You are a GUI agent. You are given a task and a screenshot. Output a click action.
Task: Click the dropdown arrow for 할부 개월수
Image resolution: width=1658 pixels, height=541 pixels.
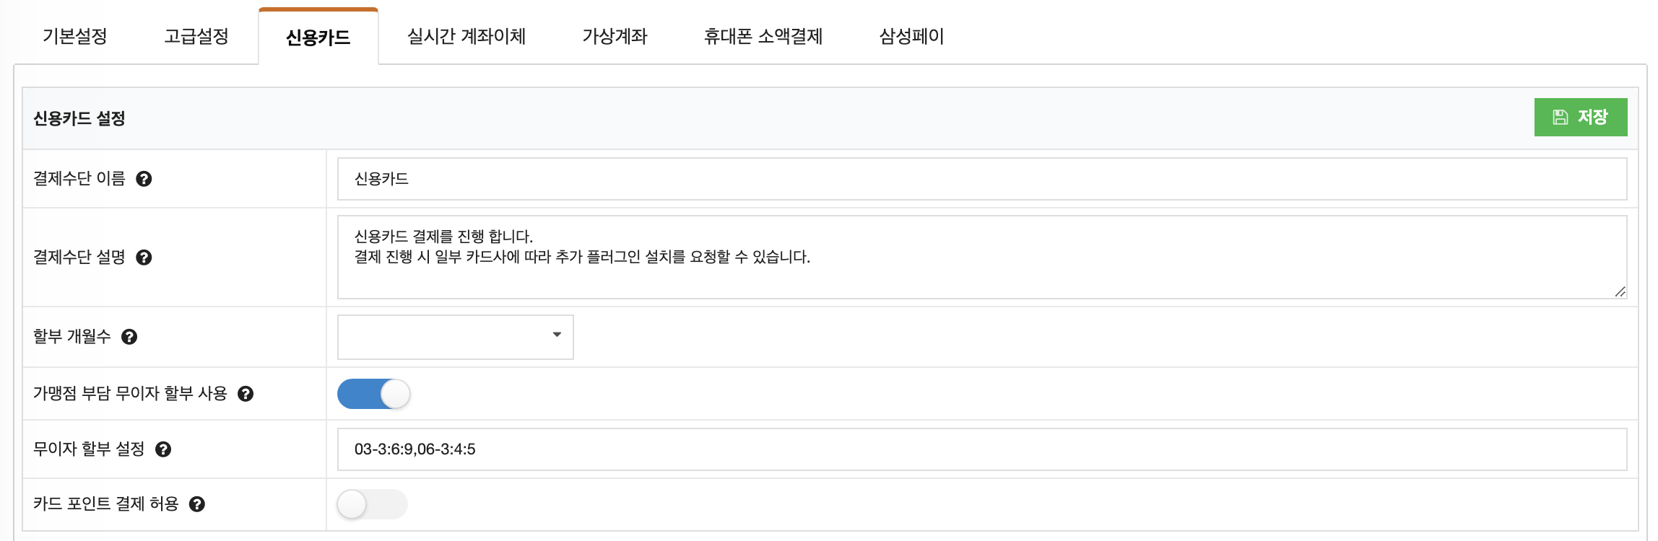(x=557, y=335)
